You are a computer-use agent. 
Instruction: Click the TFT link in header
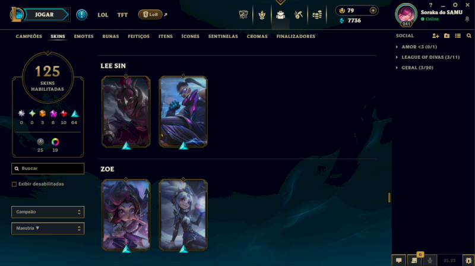tap(122, 15)
